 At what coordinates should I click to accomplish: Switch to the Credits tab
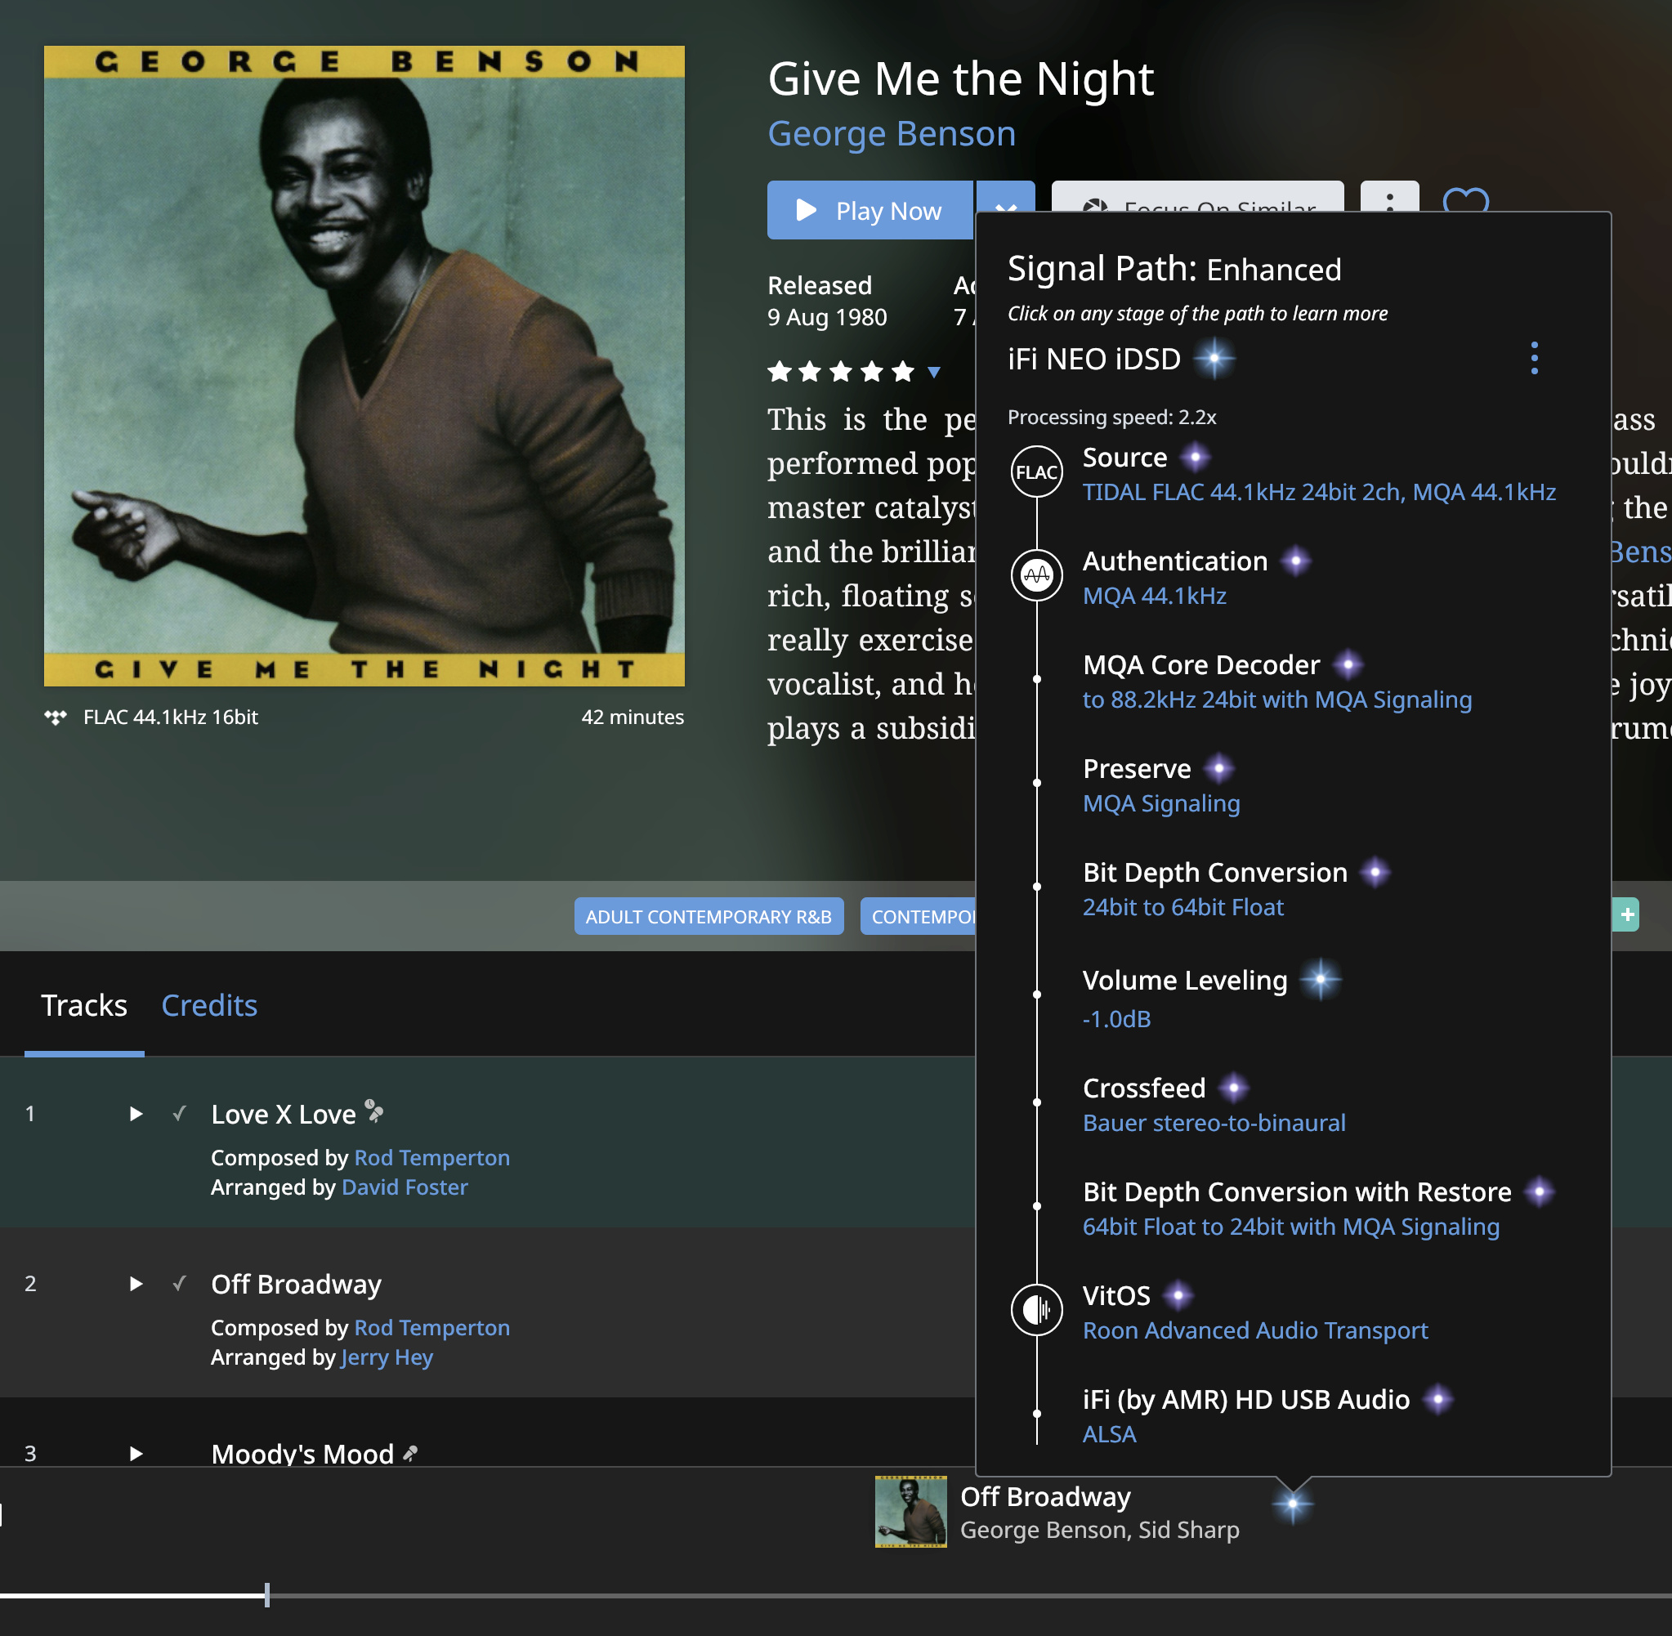pos(208,1005)
